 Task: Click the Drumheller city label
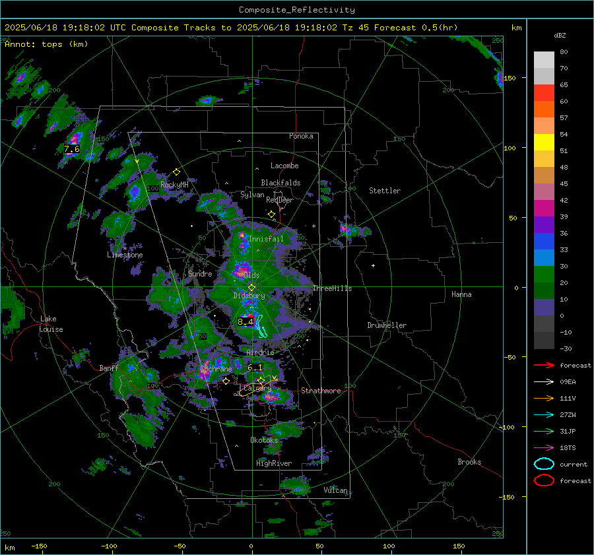387,325
